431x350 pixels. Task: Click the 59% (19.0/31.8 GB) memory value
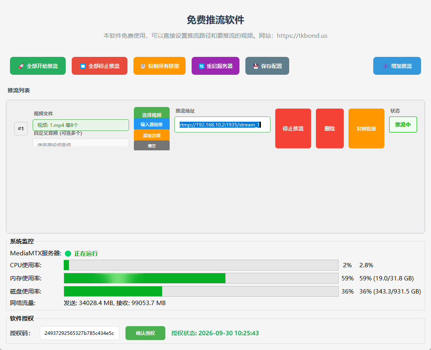tap(386, 278)
